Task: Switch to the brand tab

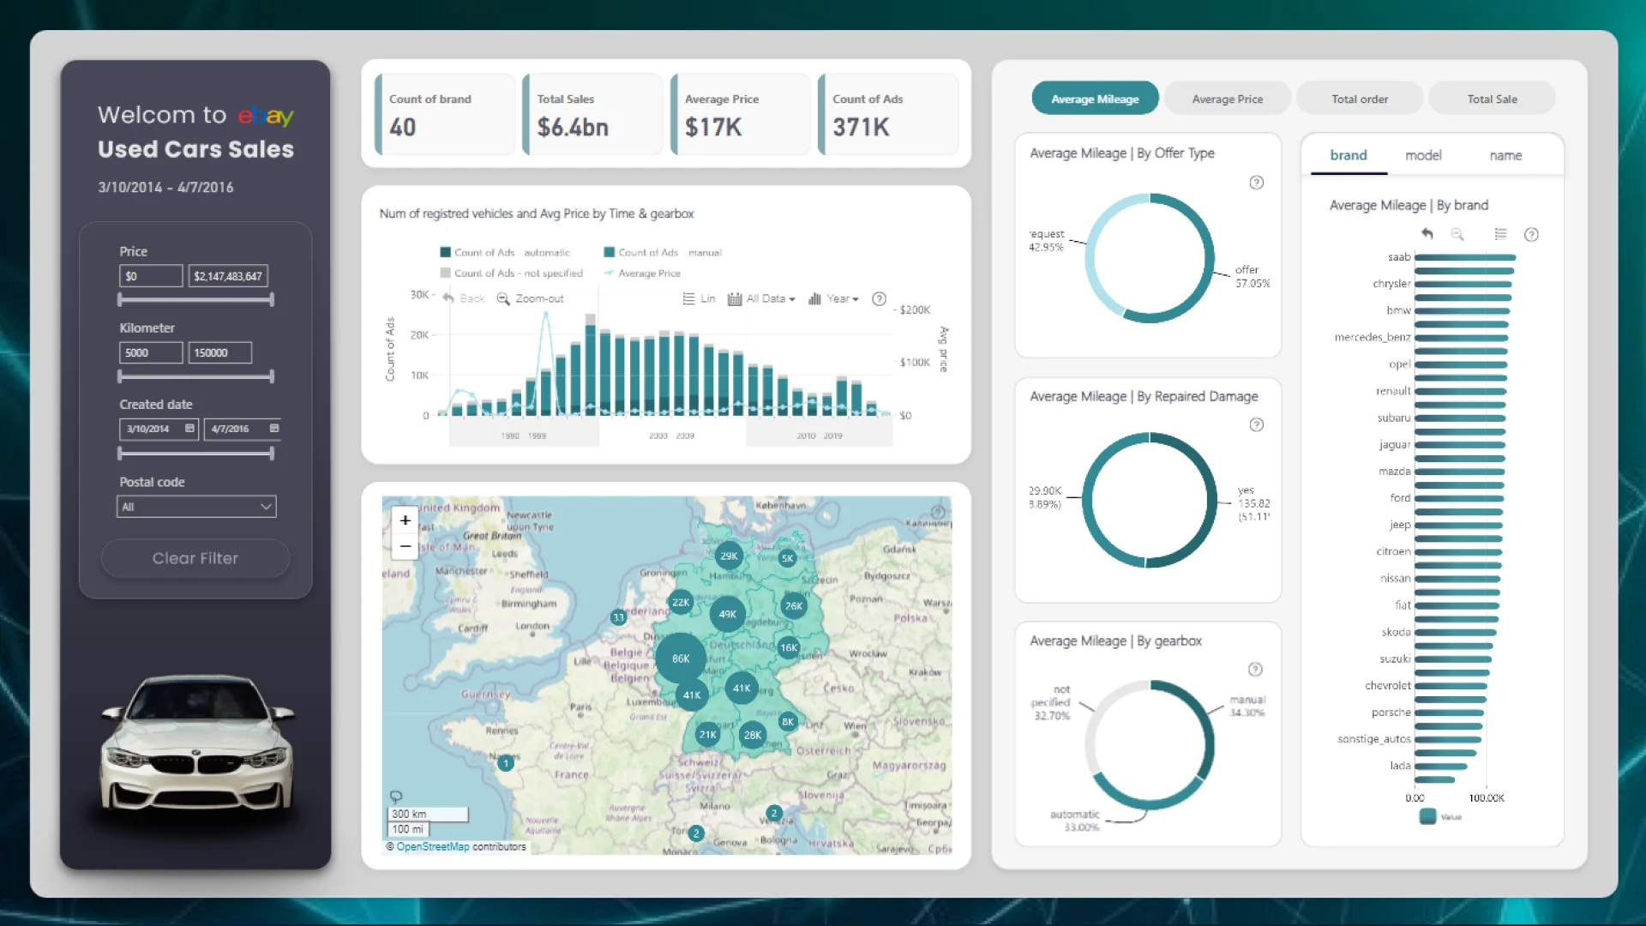Action: [1349, 155]
